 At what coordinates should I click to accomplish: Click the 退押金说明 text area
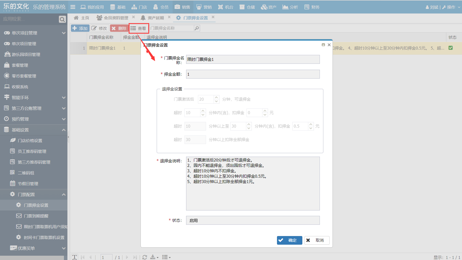253,184
